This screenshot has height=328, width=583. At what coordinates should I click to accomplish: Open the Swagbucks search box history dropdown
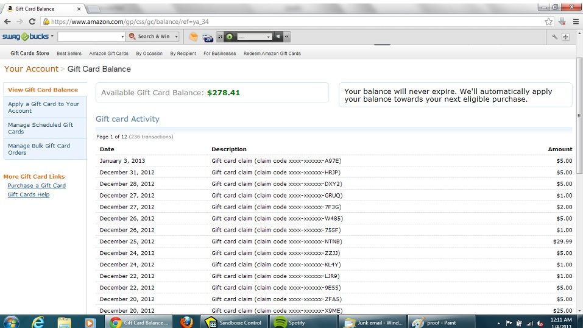(122, 37)
